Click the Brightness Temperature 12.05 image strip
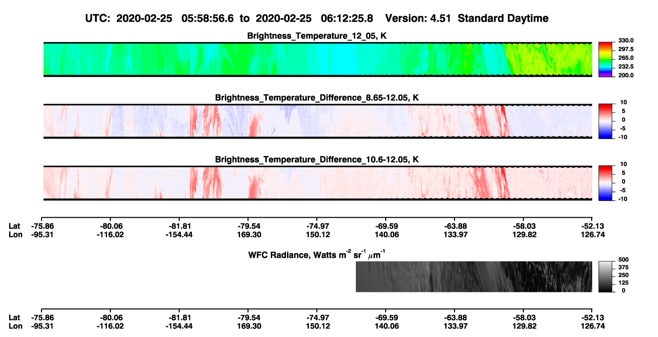 pos(318,59)
